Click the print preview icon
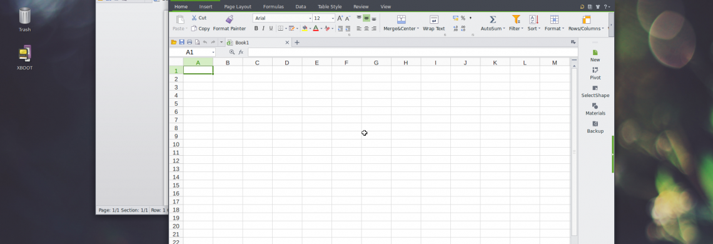713x244 pixels. (x=198, y=43)
